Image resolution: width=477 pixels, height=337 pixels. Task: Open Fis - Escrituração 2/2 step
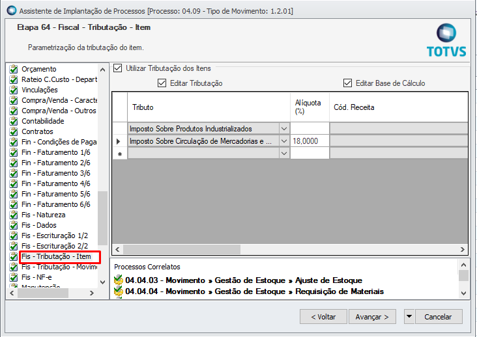[55, 246]
